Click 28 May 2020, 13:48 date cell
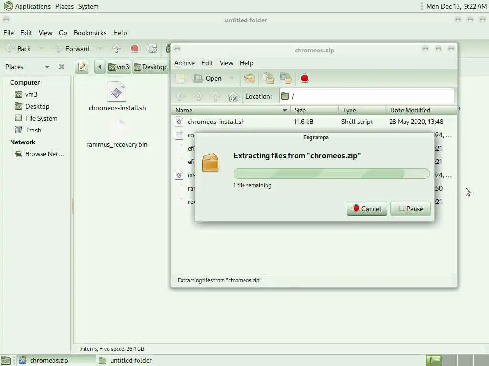Viewport: 489px width, 366px height. point(416,122)
